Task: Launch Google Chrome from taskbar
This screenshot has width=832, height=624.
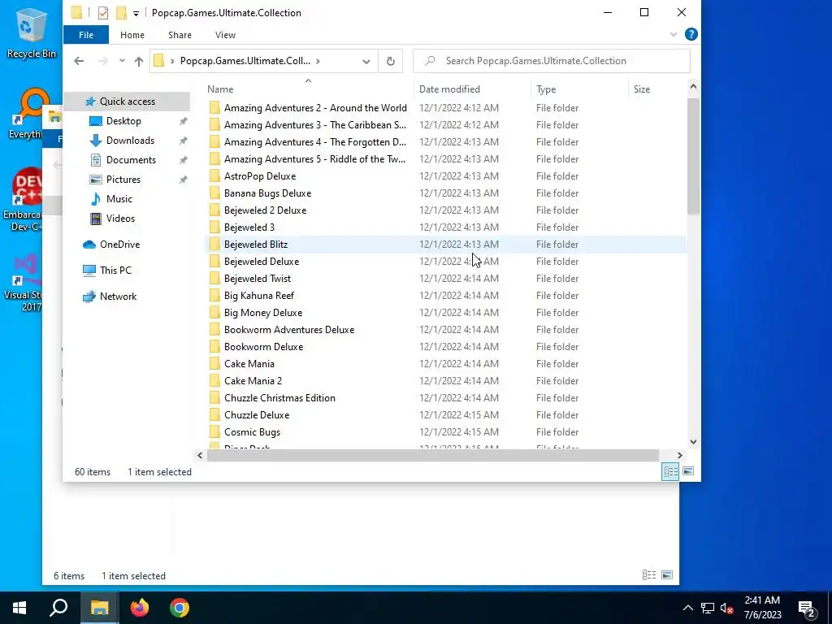Action: coord(180,608)
